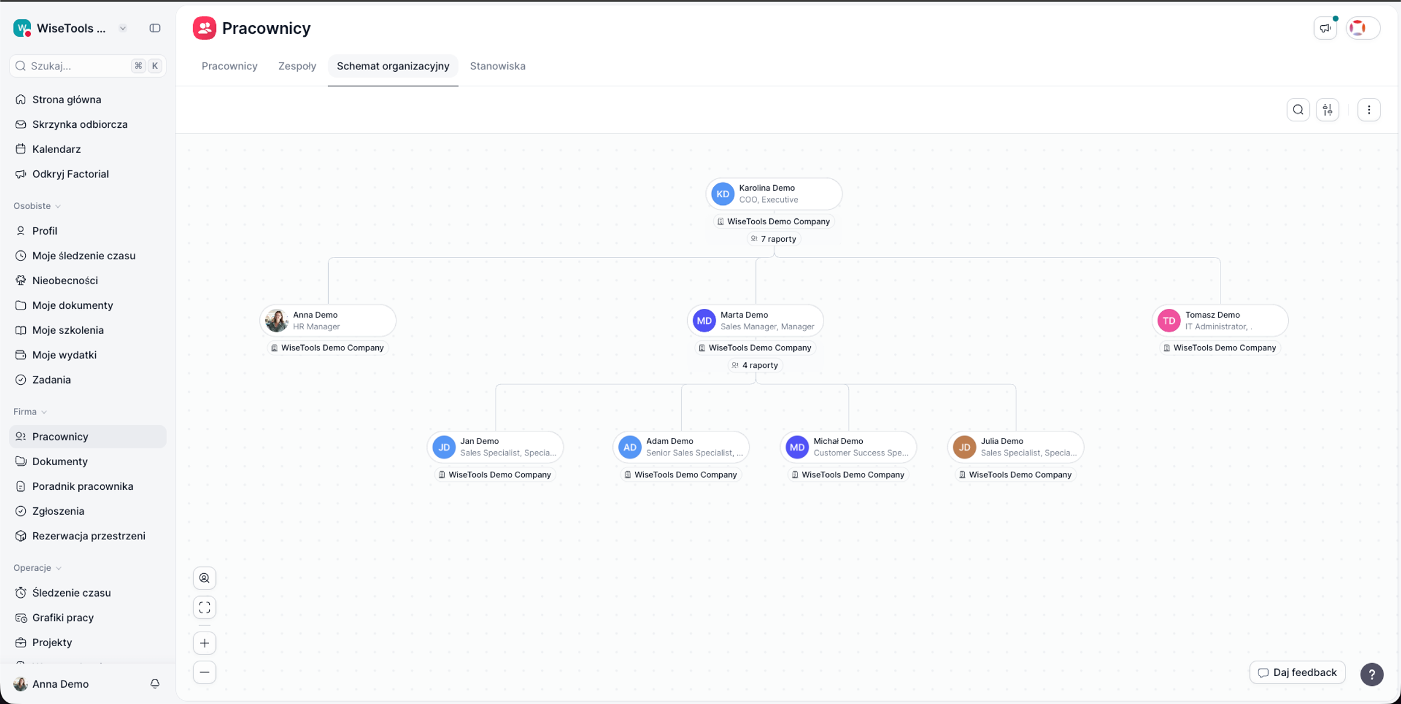This screenshot has width=1401, height=704.
Task: Zoom in on the org chart
Action: click(x=204, y=643)
